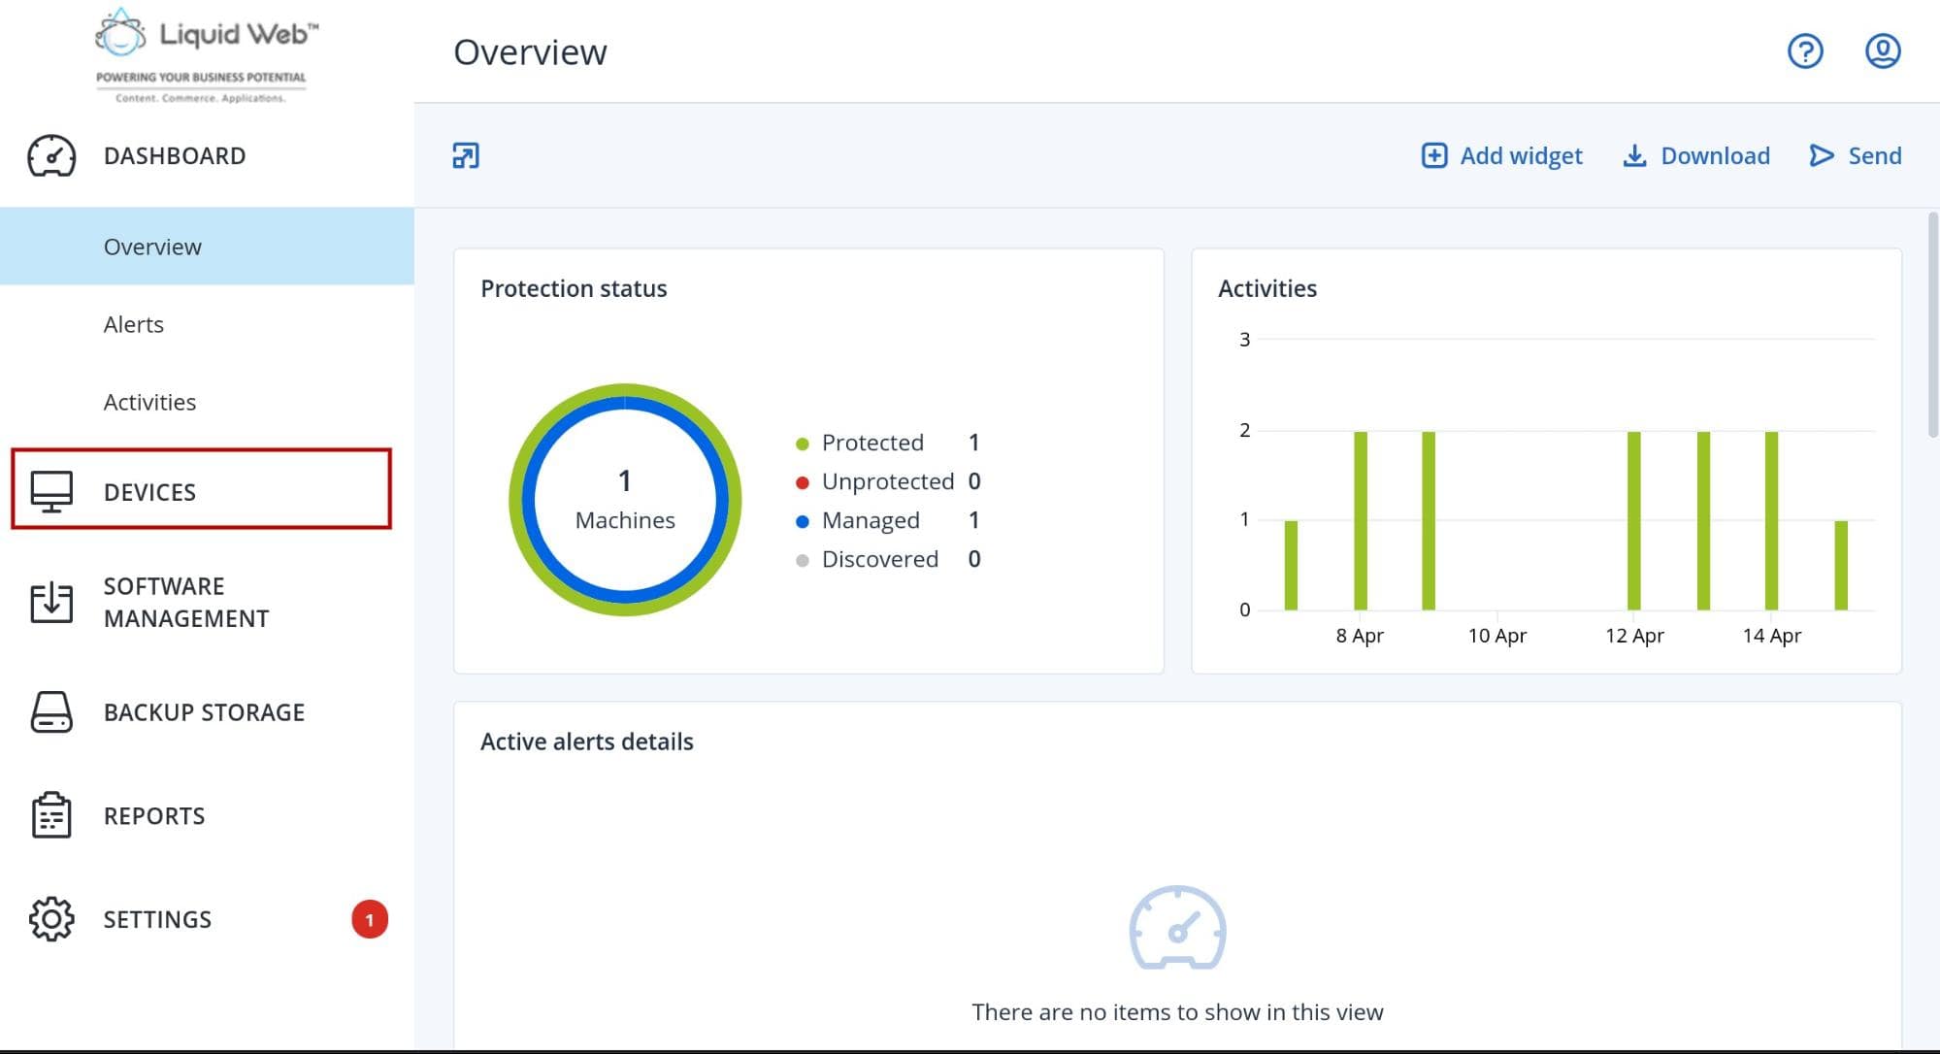
Task: Open the Overview menu item
Action: click(151, 246)
